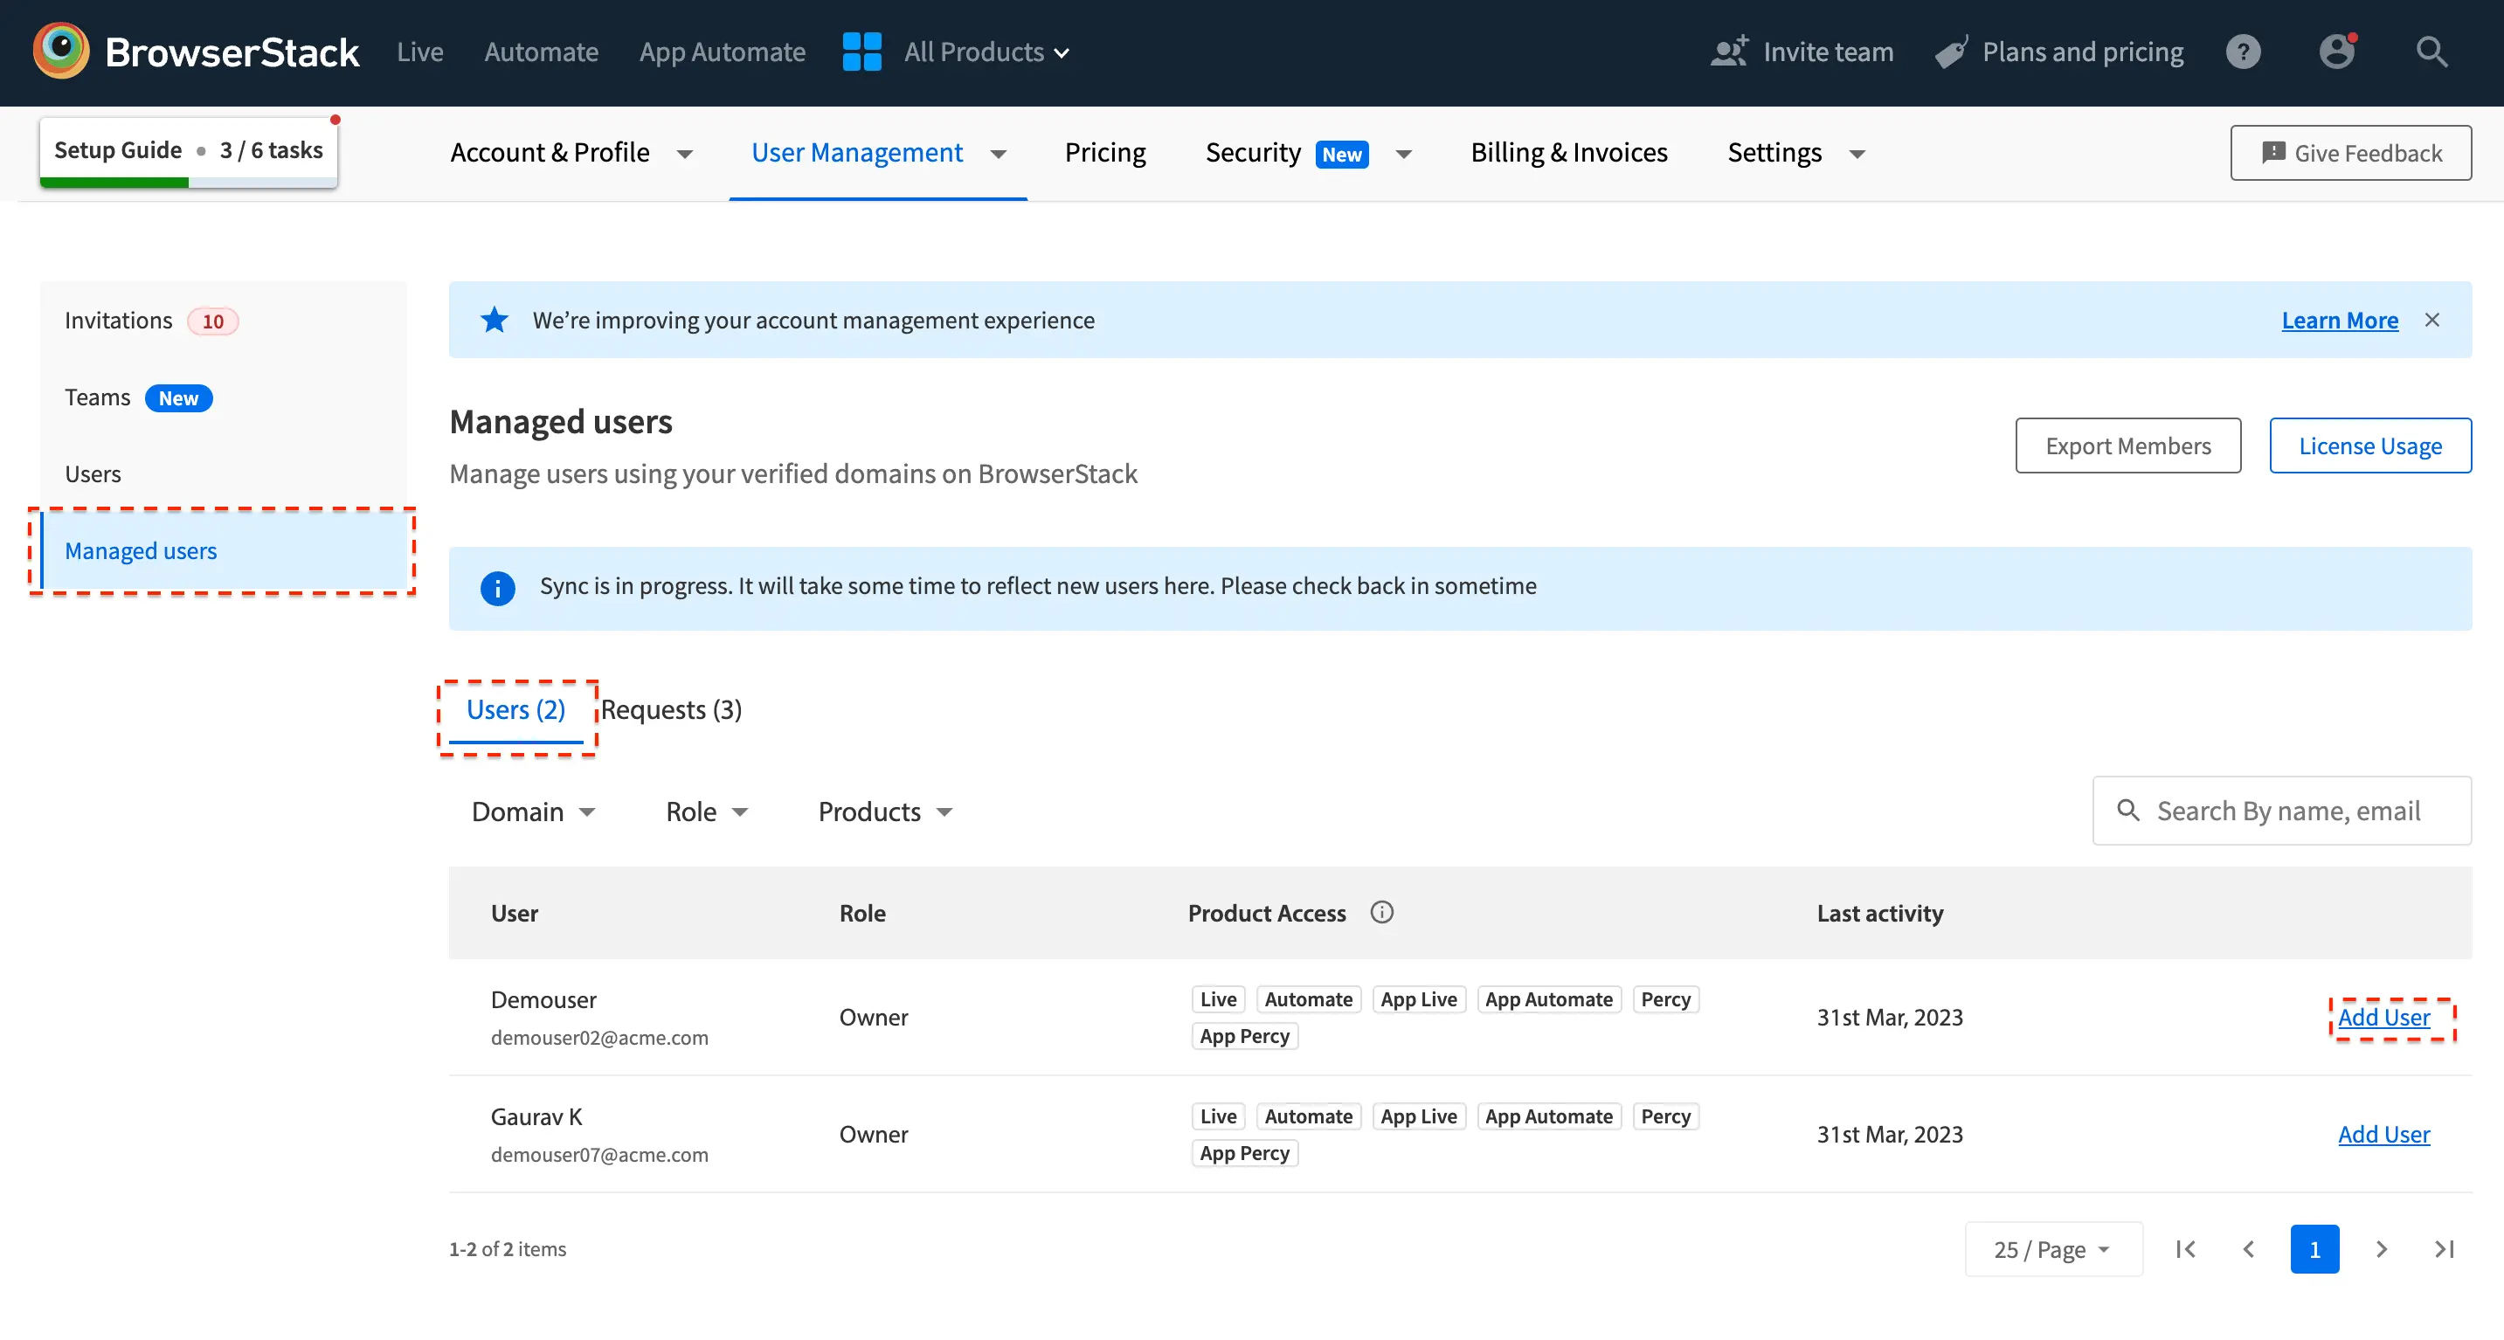Screen dimensions: 2504x1340
Task: Click Add User link for Gaurav K
Action: click(2383, 1134)
